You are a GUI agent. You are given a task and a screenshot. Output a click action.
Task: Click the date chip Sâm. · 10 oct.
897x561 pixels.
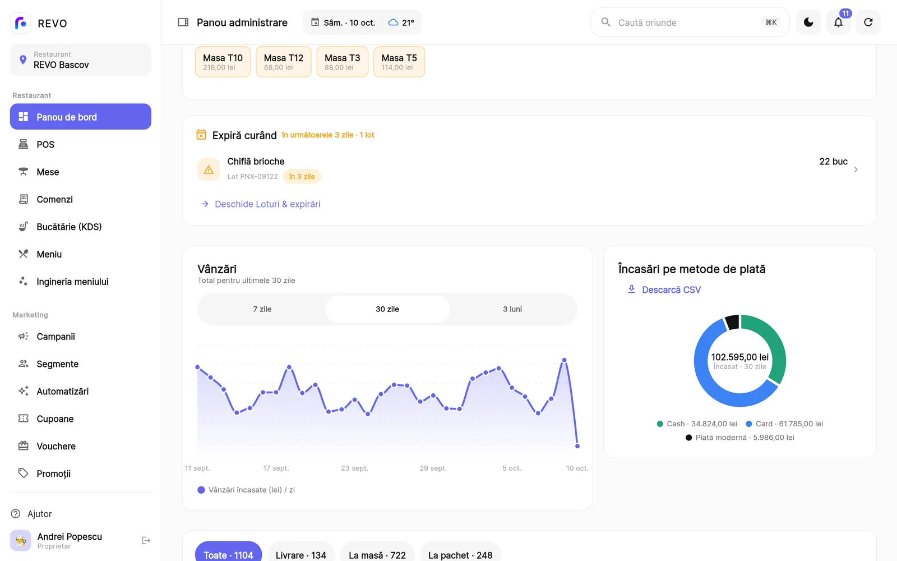pos(343,22)
